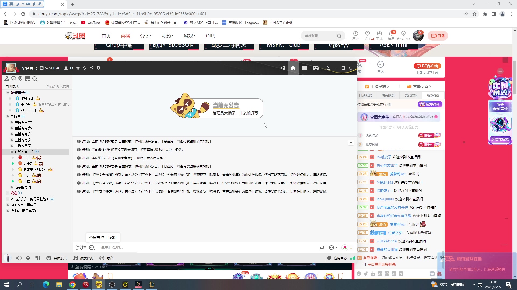Expand the 水友娱乐房 channel group
Viewport: 517px width, 290px height.
pos(8,199)
